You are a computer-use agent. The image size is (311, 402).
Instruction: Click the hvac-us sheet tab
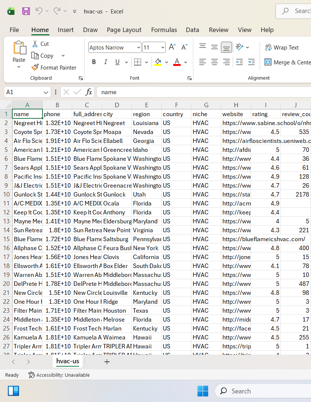[68, 361]
